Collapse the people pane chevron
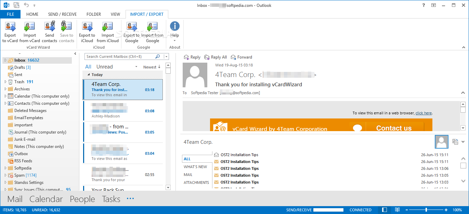The image size is (469, 214). coord(463,142)
